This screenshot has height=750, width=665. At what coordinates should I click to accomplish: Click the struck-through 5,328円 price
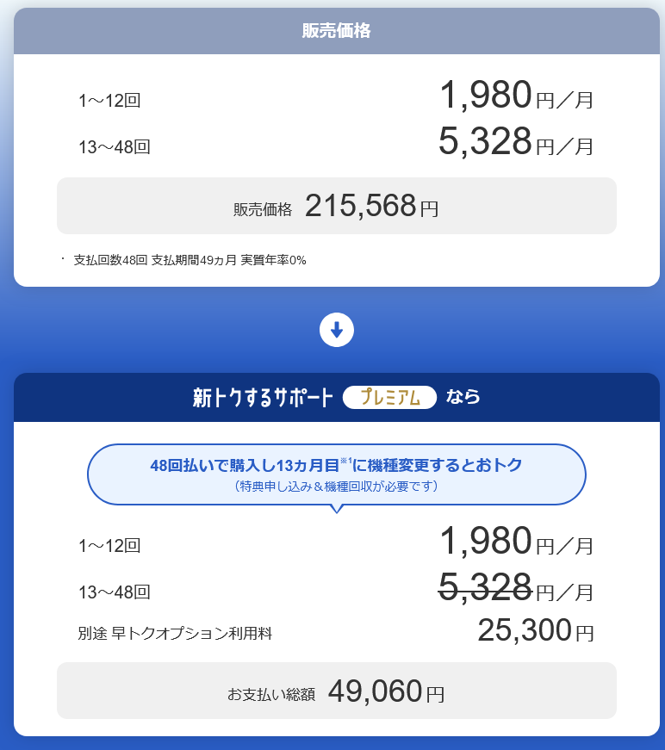click(485, 588)
